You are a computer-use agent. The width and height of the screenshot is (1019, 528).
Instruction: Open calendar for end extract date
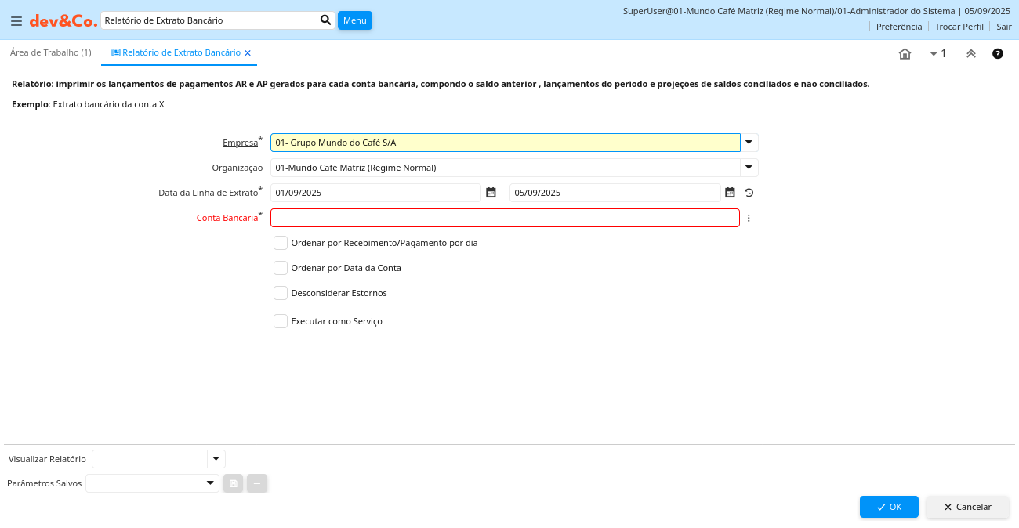click(730, 193)
